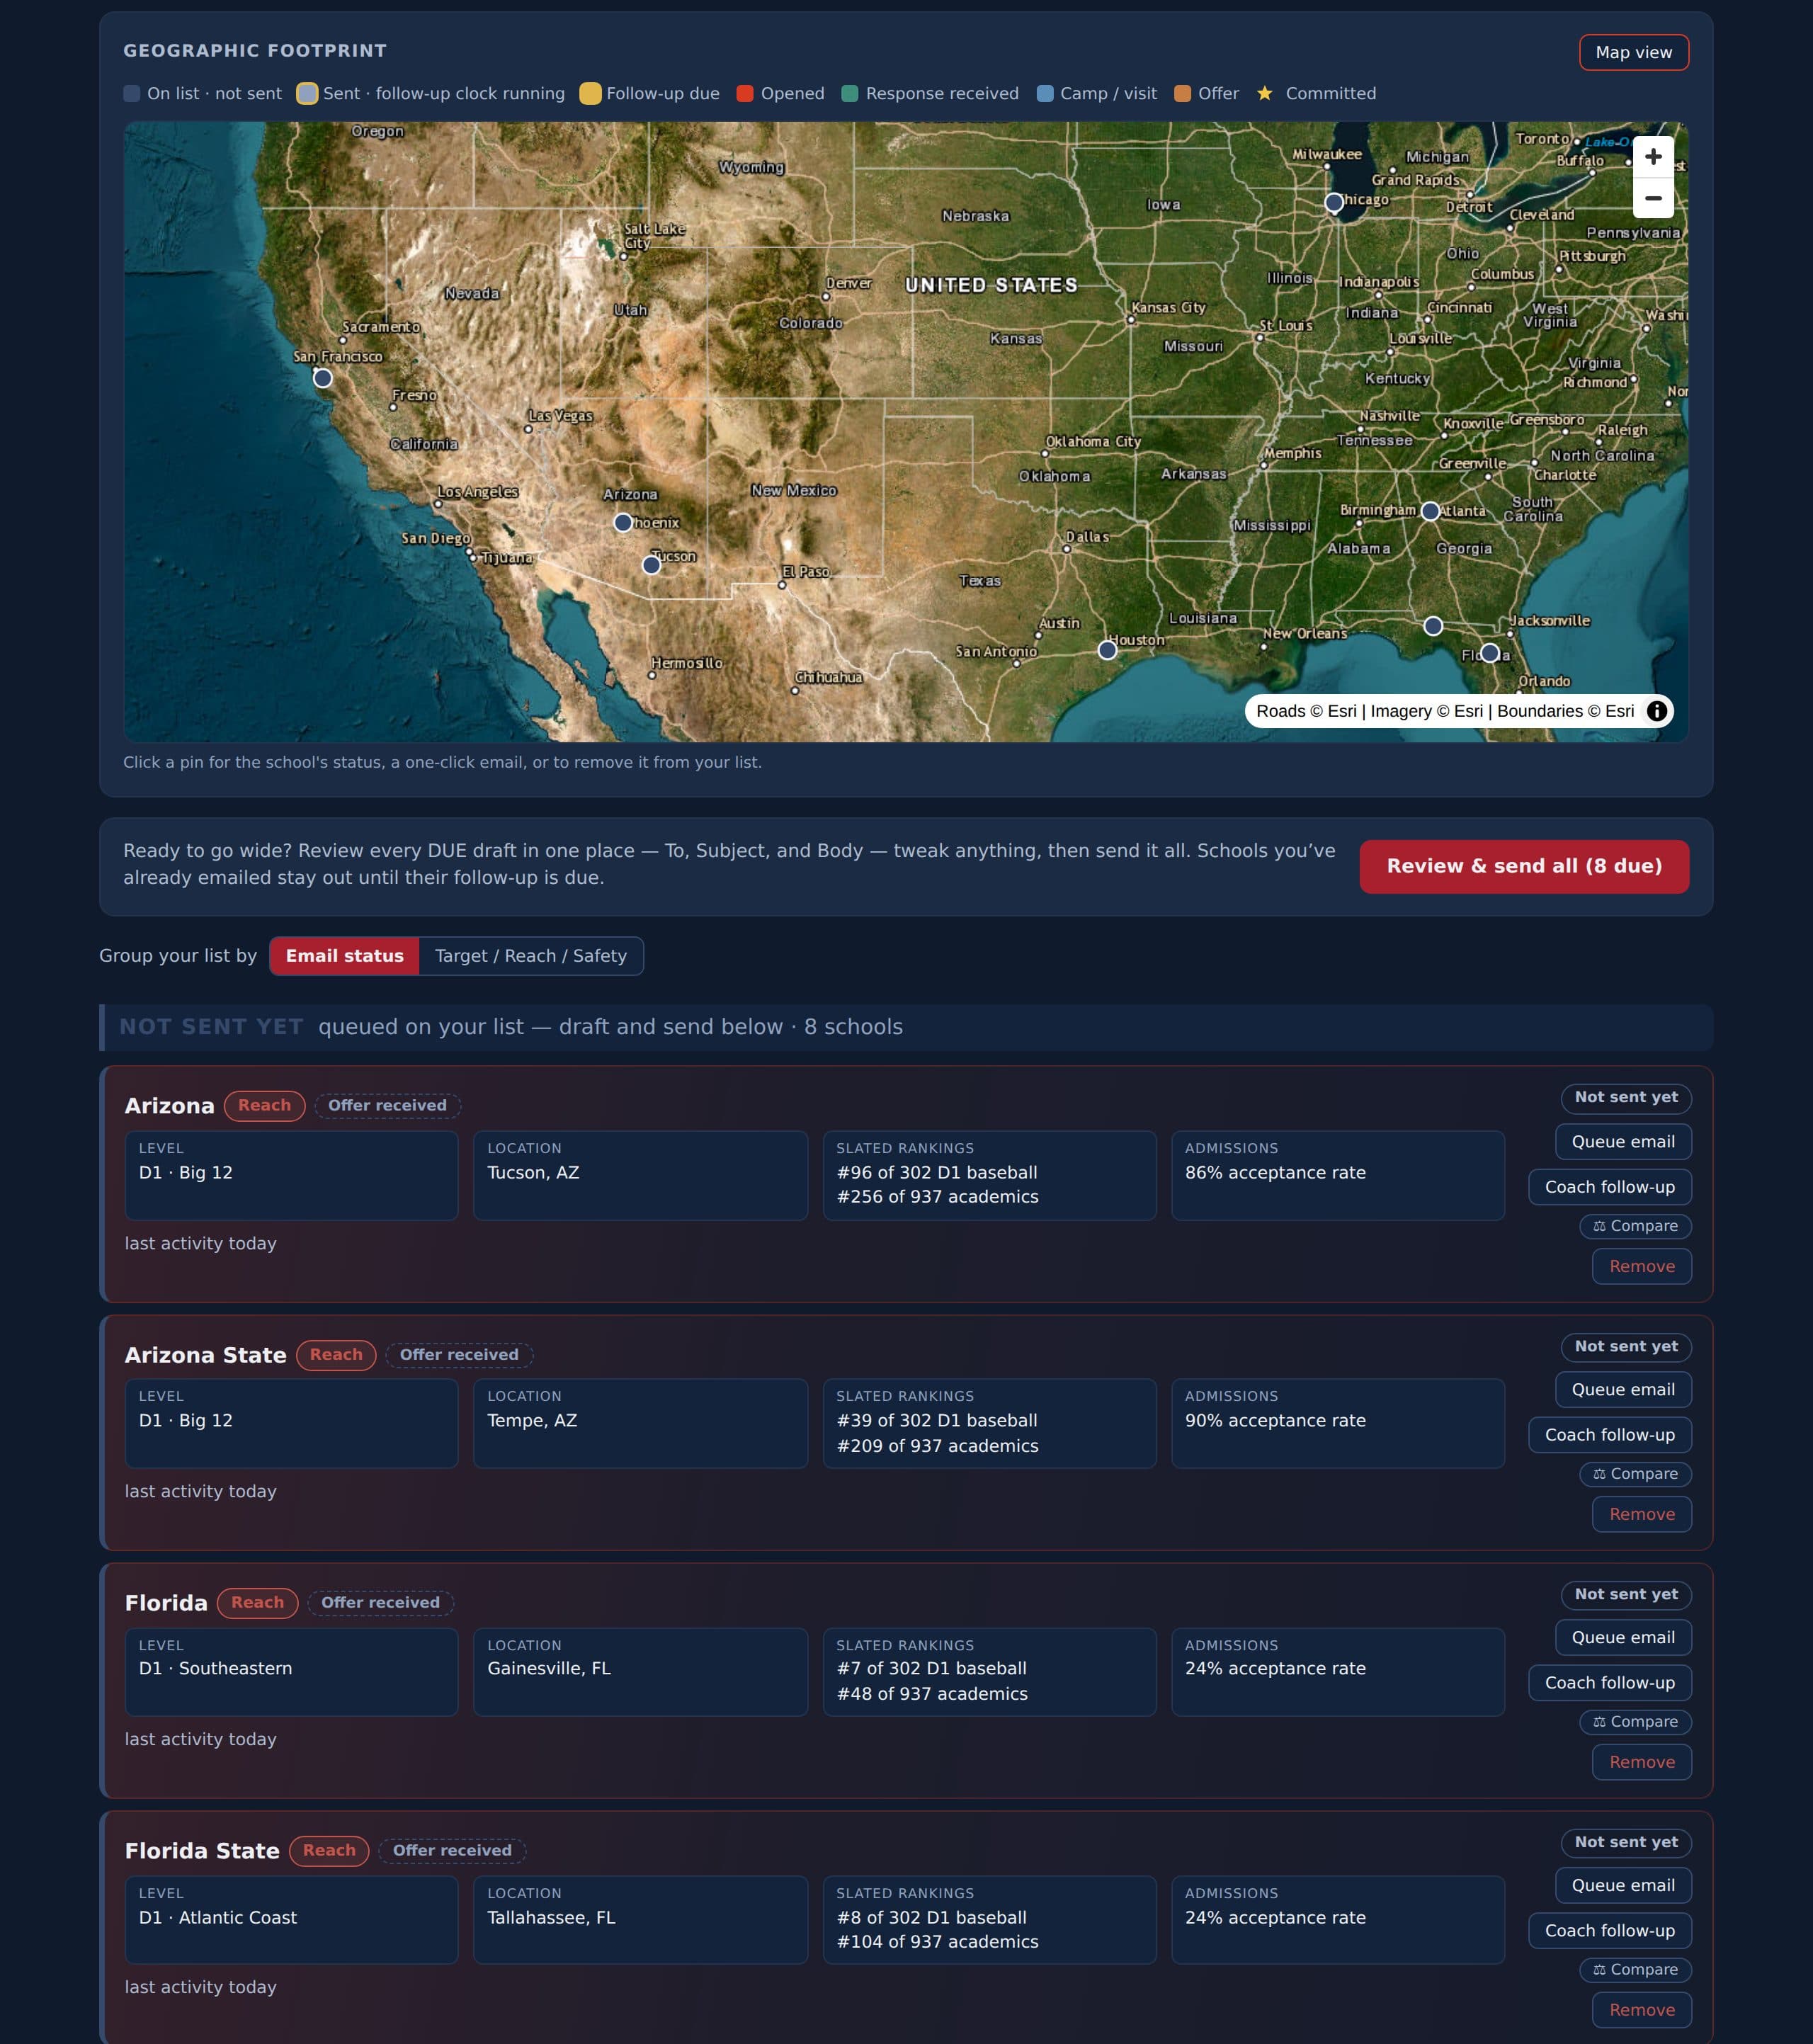Compare the Florida school
Image resolution: width=1813 pixels, height=2044 pixels.
pos(1636,1722)
